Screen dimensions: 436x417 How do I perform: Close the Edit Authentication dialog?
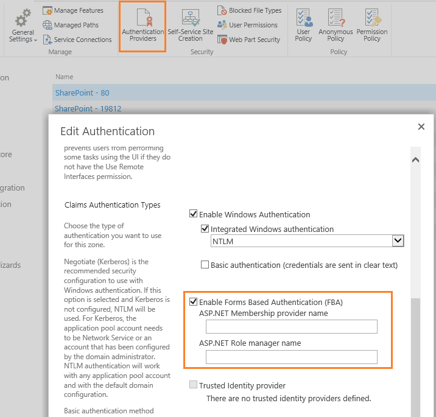pyautogui.click(x=421, y=127)
